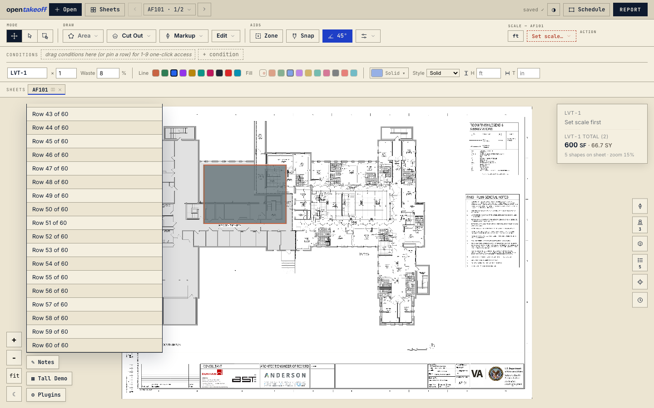The height and width of the screenshot is (408, 654).
Task: Open the hexagon help icon on right rail
Action: tap(640, 244)
